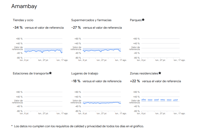Viewport: 198px width, 130px height.
Task: Open the Supermercados y farmacias line chart
Action: 102,50
